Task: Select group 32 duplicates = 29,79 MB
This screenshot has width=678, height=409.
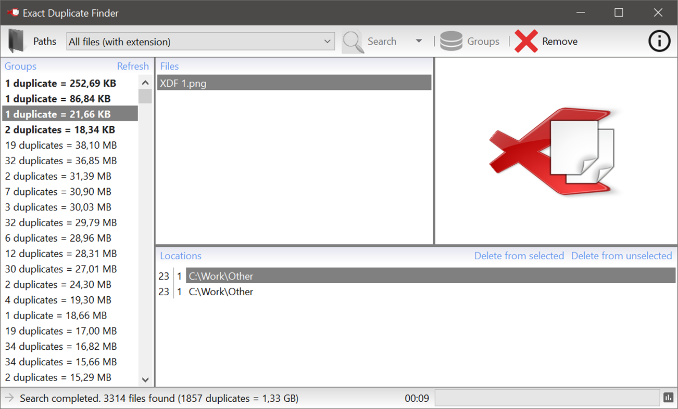Action: tap(70, 222)
